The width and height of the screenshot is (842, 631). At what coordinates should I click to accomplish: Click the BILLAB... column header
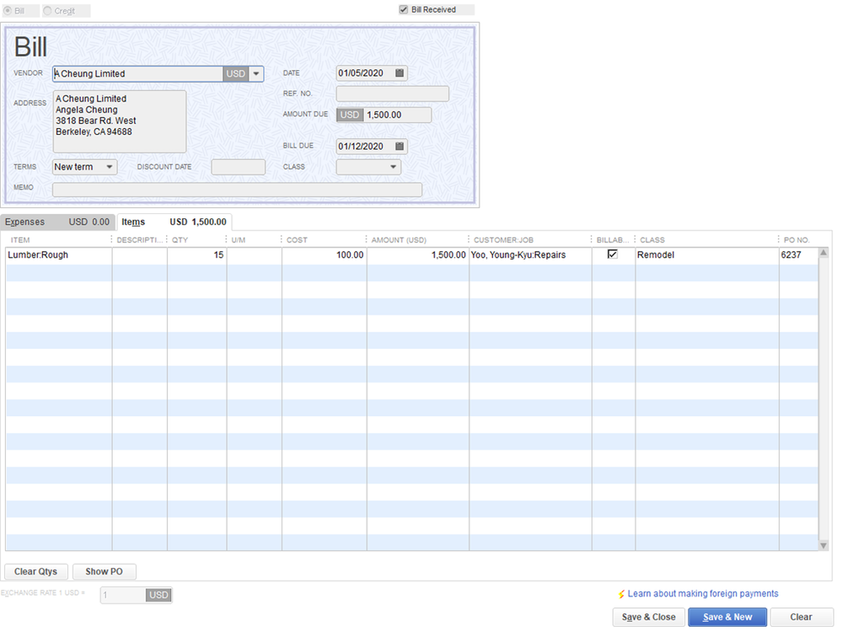614,240
